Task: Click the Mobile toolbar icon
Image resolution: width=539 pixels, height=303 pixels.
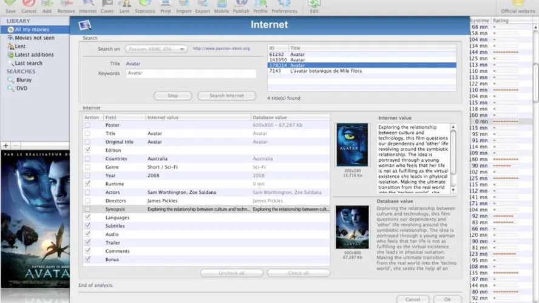Action: [x=222, y=6]
